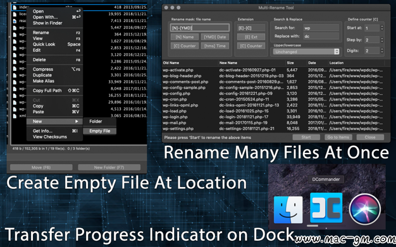Select wp-login.php row in rename list
This screenshot has height=247, width=396.
coord(273,117)
